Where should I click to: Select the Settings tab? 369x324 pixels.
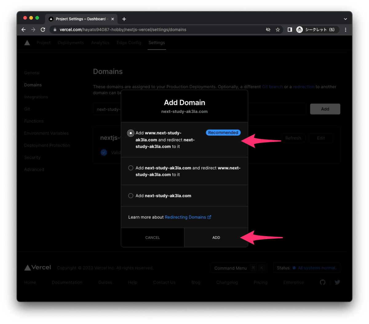coord(157,43)
